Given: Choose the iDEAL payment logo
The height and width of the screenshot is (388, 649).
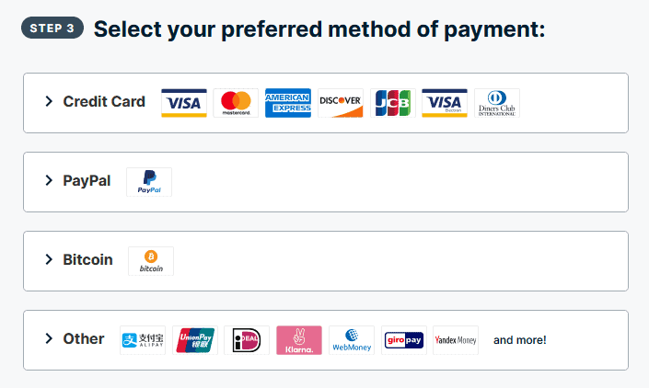Looking at the screenshot, I should (248, 340).
